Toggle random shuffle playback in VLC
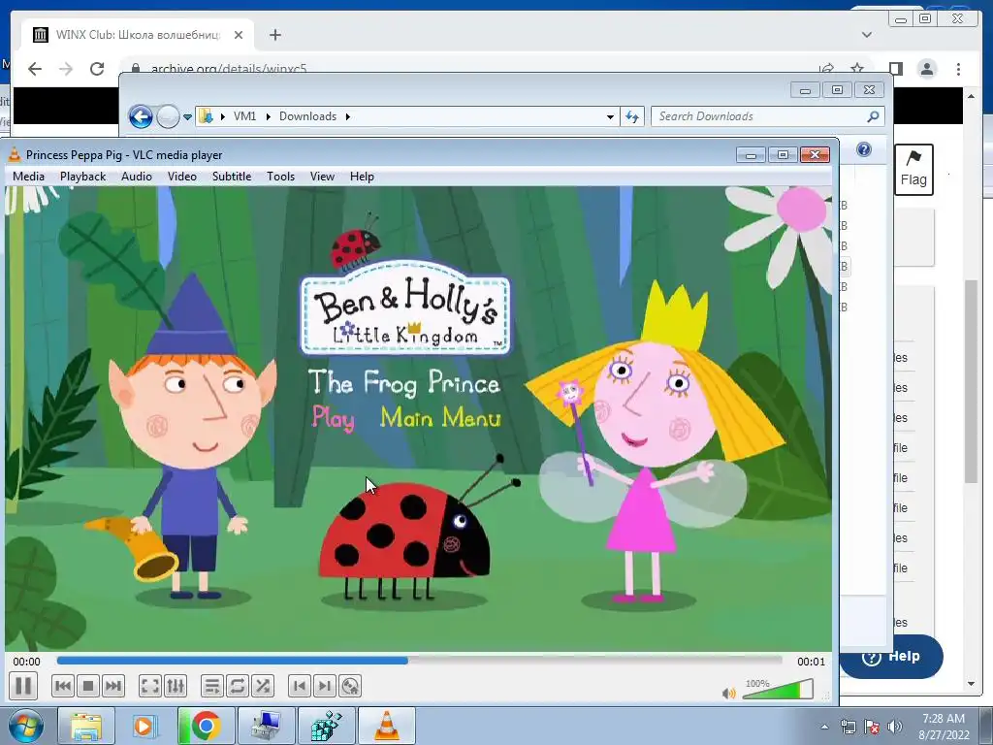Viewport: 993px width, 745px height. pos(262,686)
